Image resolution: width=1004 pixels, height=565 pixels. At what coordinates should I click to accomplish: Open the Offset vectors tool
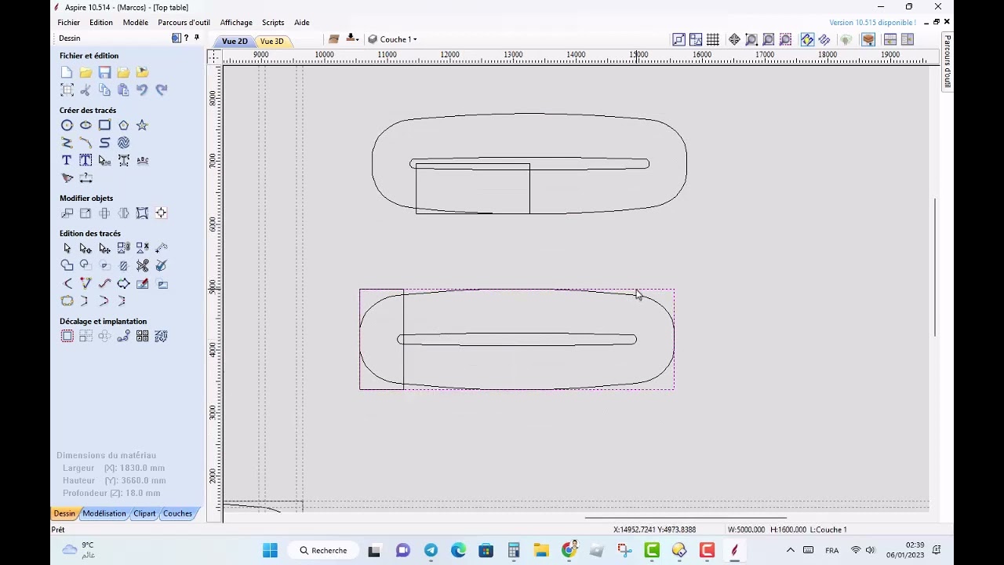tap(67, 336)
